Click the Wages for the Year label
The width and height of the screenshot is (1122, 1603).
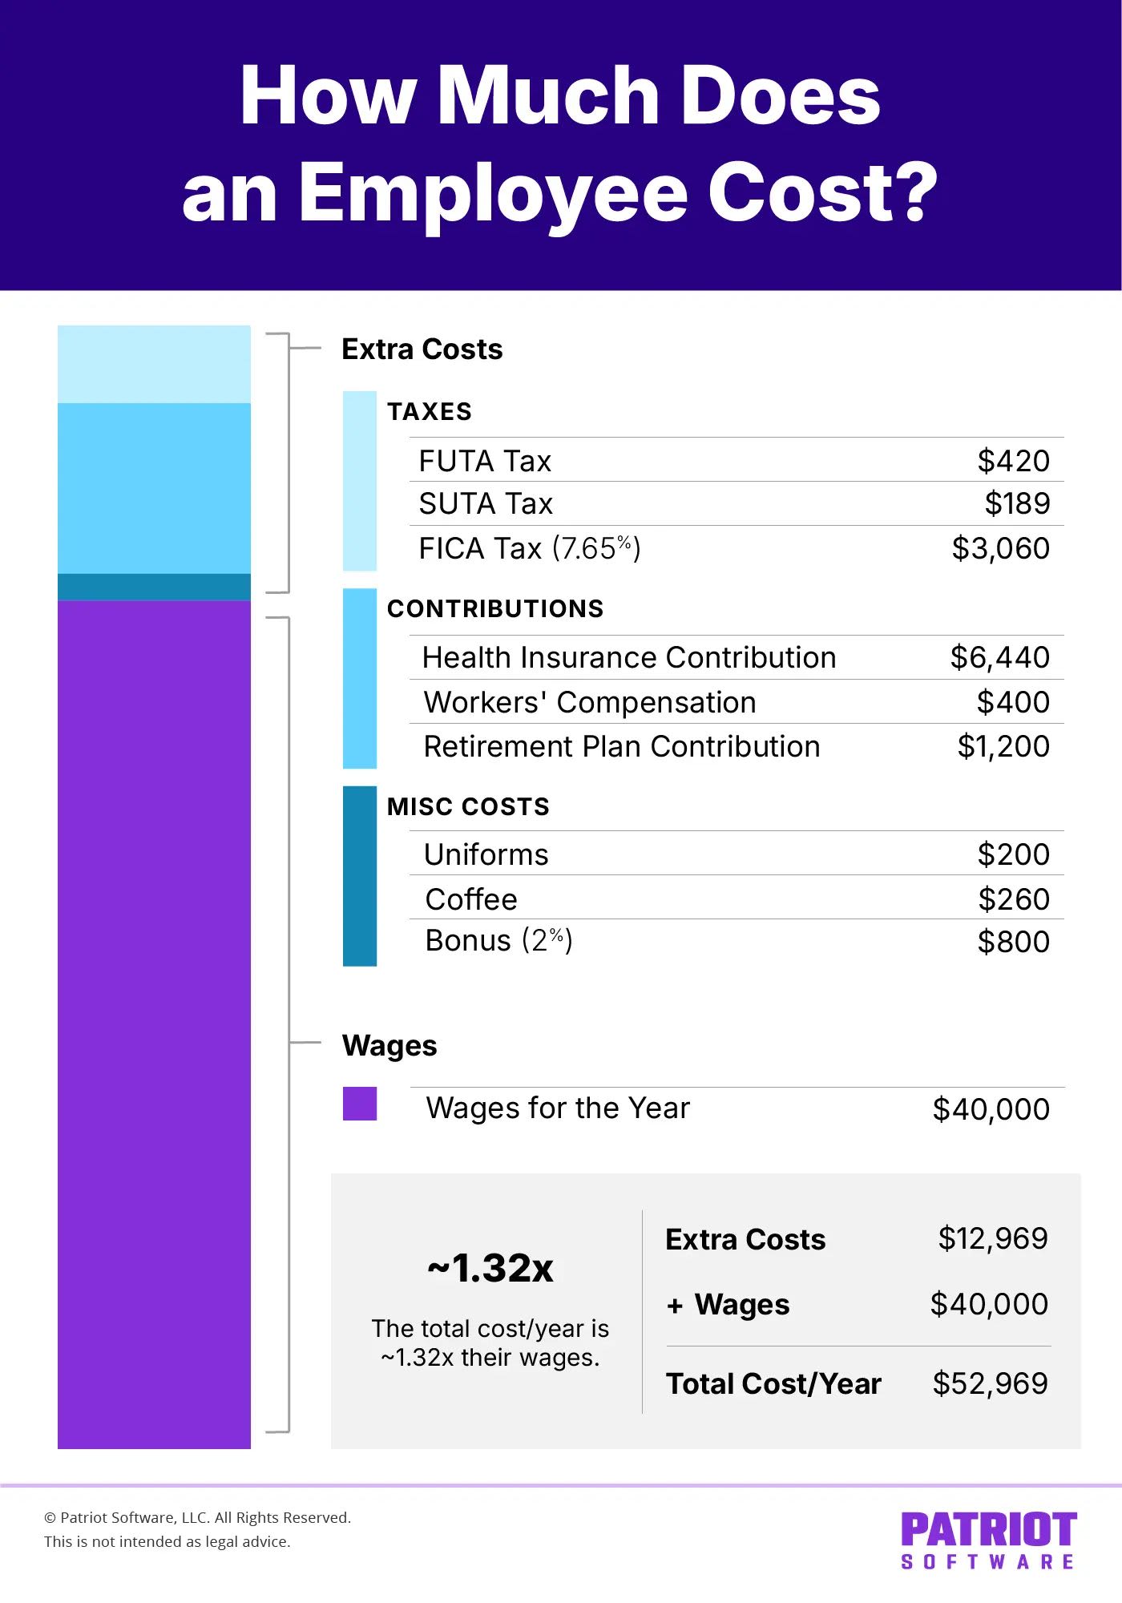point(558,1108)
